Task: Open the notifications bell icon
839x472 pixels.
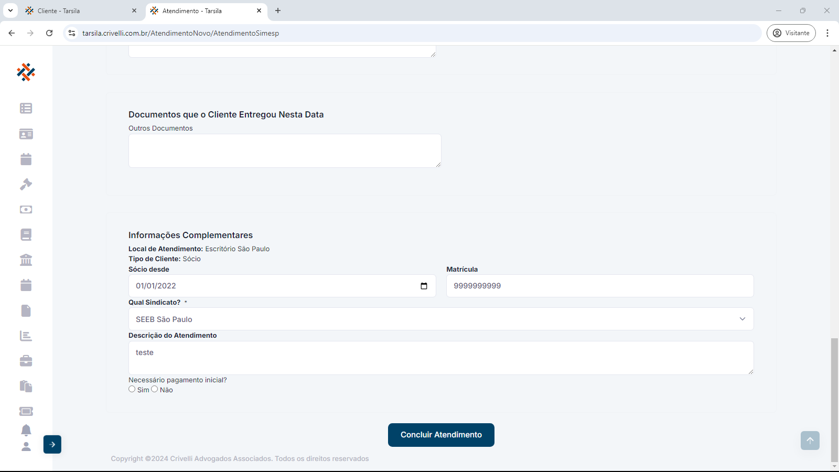Action: pos(26,431)
